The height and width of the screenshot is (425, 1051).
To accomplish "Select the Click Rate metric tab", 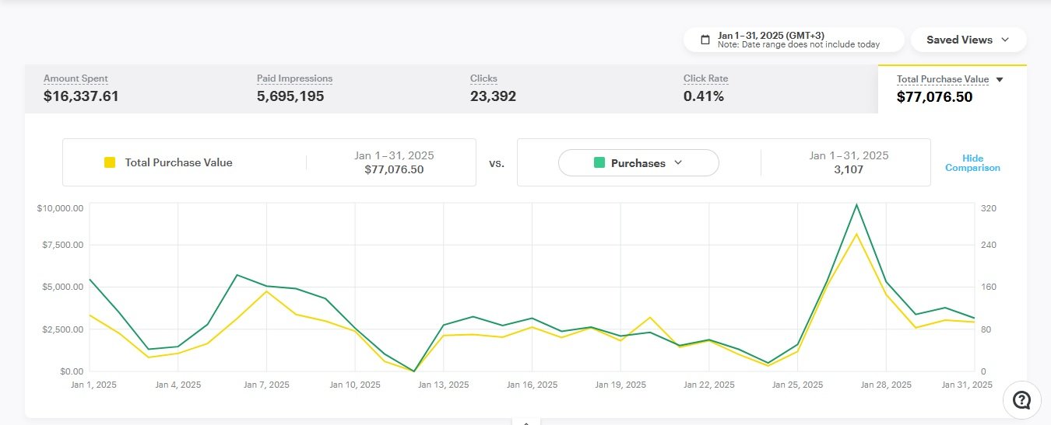I will pos(771,89).
